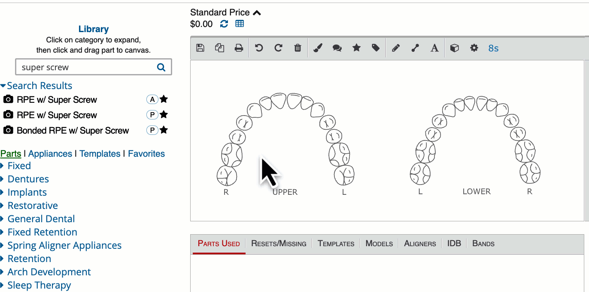The image size is (589, 292).
Task: Switch to the Resets/Missing tab
Action: [279, 244]
